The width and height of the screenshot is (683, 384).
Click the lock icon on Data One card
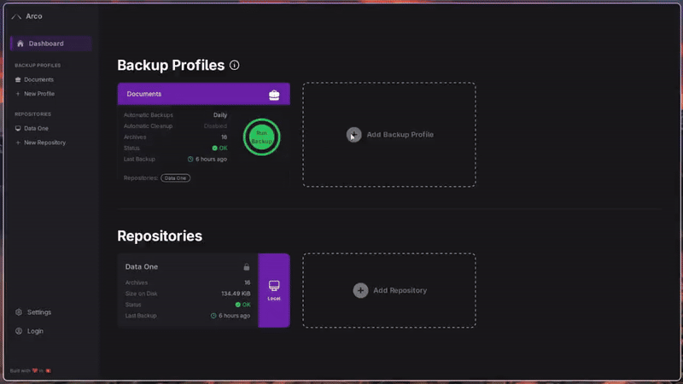(x=247, y=267)
